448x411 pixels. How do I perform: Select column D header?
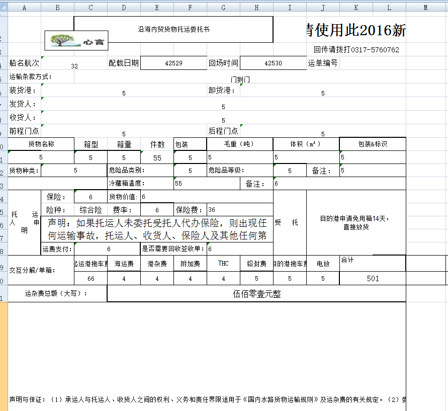point(124,8)
